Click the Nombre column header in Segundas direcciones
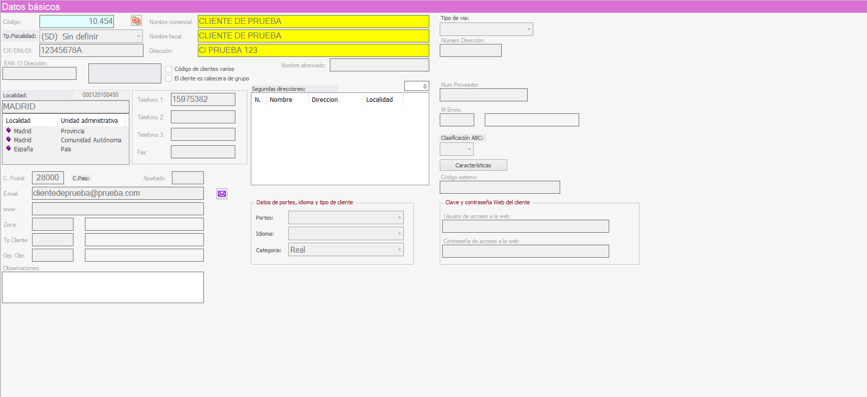Viewport: 867px width, 397px height. tap(281, 100)
